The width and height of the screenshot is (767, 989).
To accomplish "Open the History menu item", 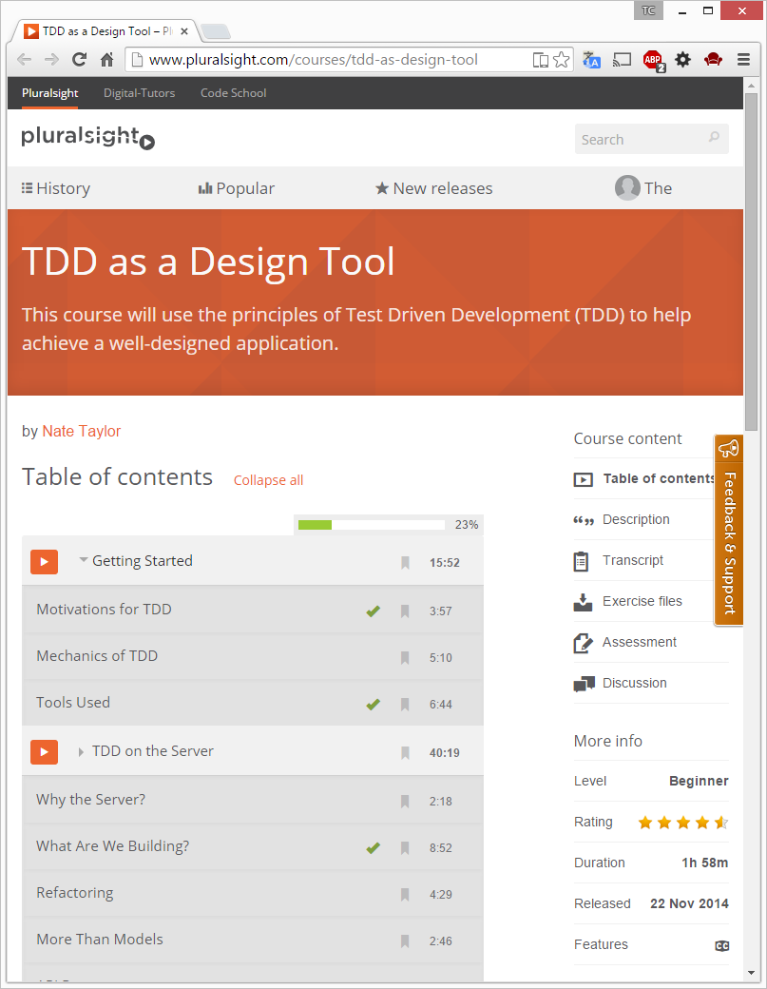I will pos(56,188).
